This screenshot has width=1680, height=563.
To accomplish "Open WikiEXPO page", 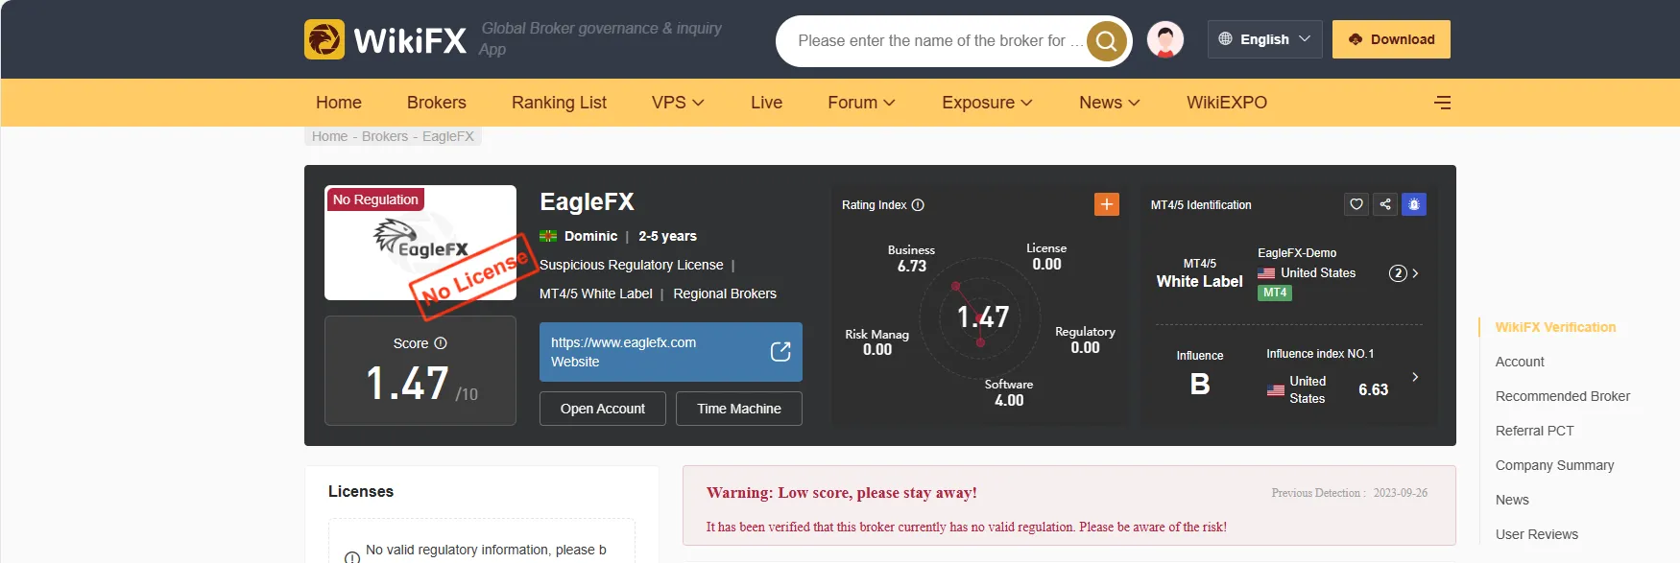I will coord(1227,103).
